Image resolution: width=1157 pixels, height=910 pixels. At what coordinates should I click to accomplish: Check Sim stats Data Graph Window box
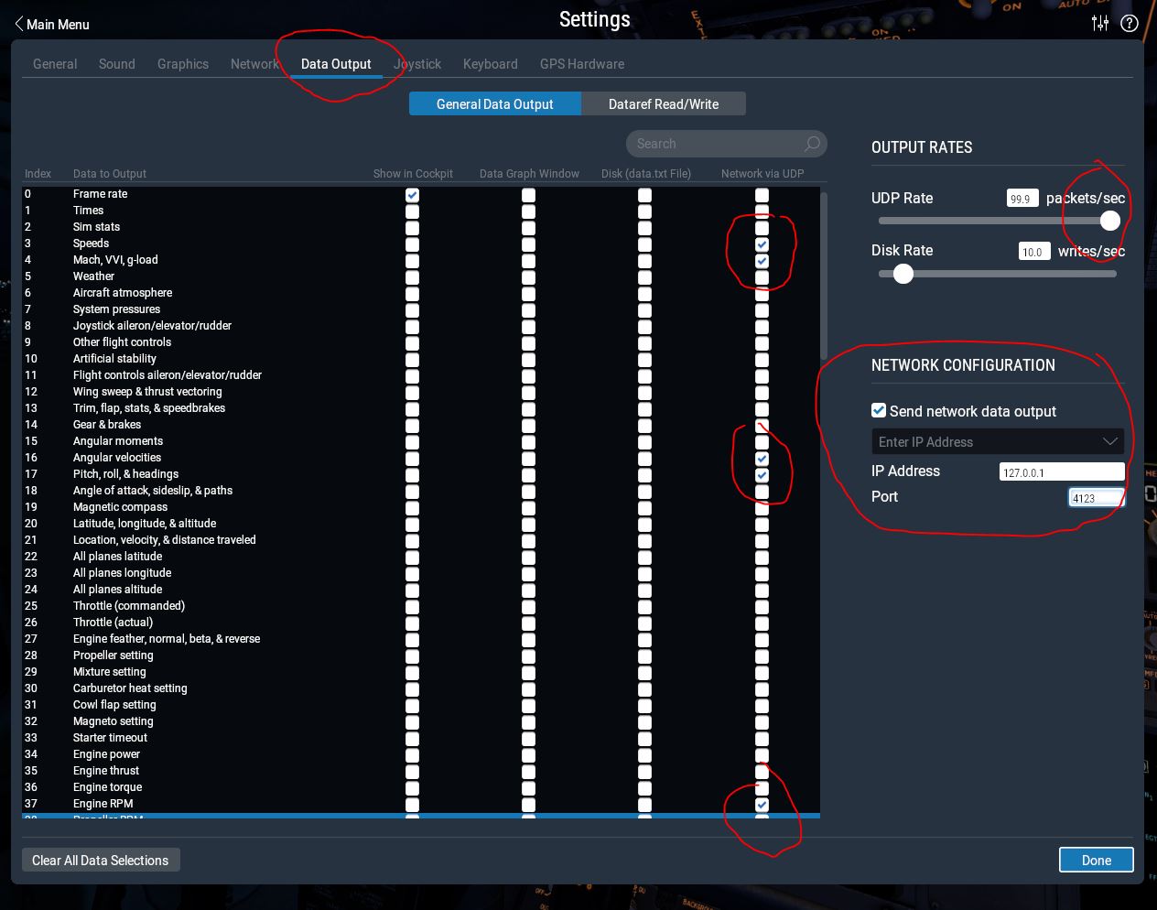pos(528,228)
